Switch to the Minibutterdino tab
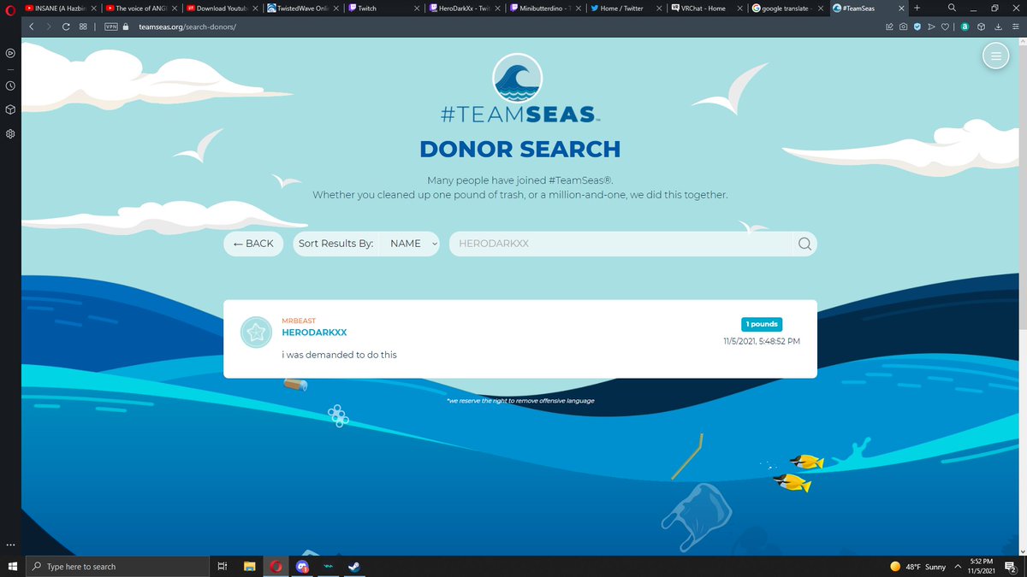Viewport: 1027px width, 577px height. 545,8
